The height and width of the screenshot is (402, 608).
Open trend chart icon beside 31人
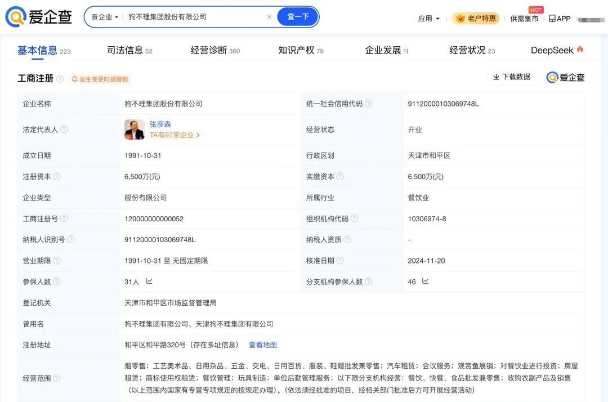click(149, 281)
